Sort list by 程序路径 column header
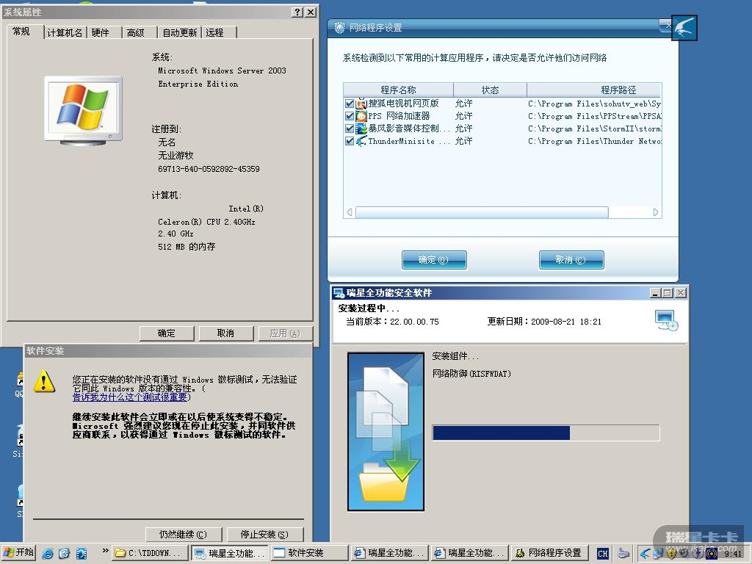 [594, 90]
